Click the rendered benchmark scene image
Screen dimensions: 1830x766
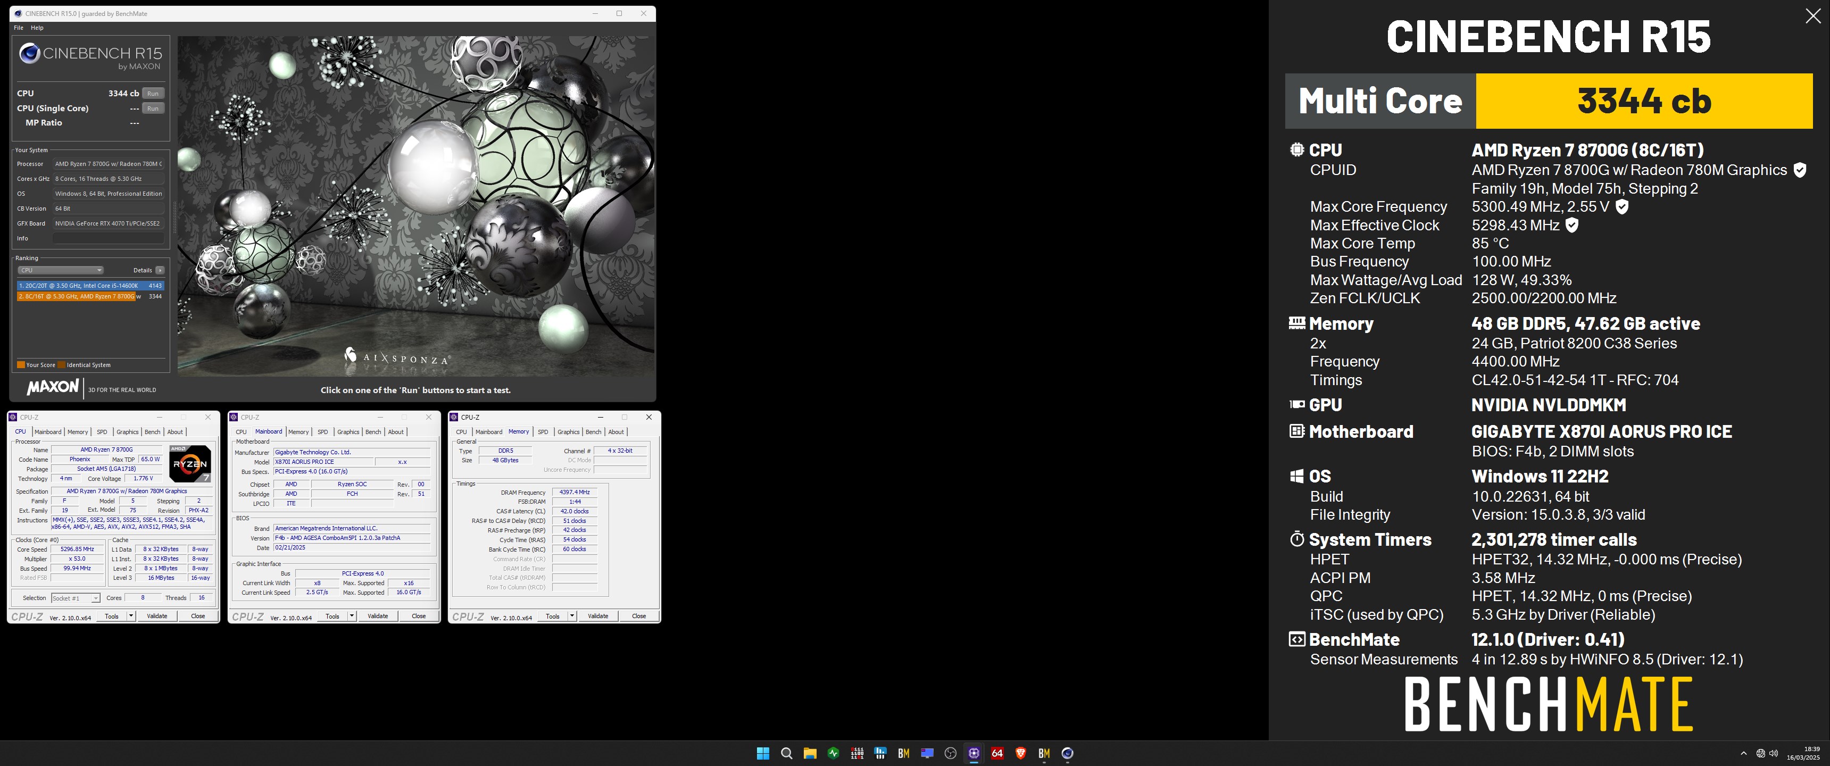click(x=415, y=206)
